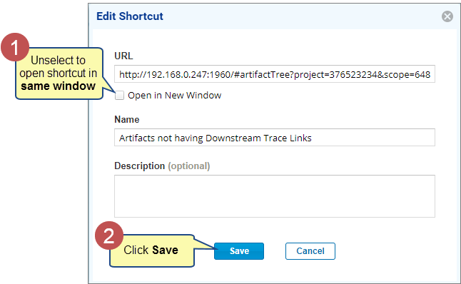The height and width of the screenshot is (284, 461).
Task: Close the Edit Shortcut dialog
Action: (x=447, y=16)
